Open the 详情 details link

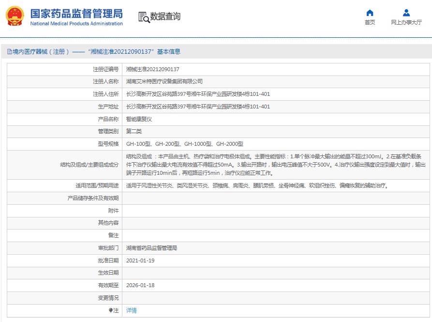point(131,310)
